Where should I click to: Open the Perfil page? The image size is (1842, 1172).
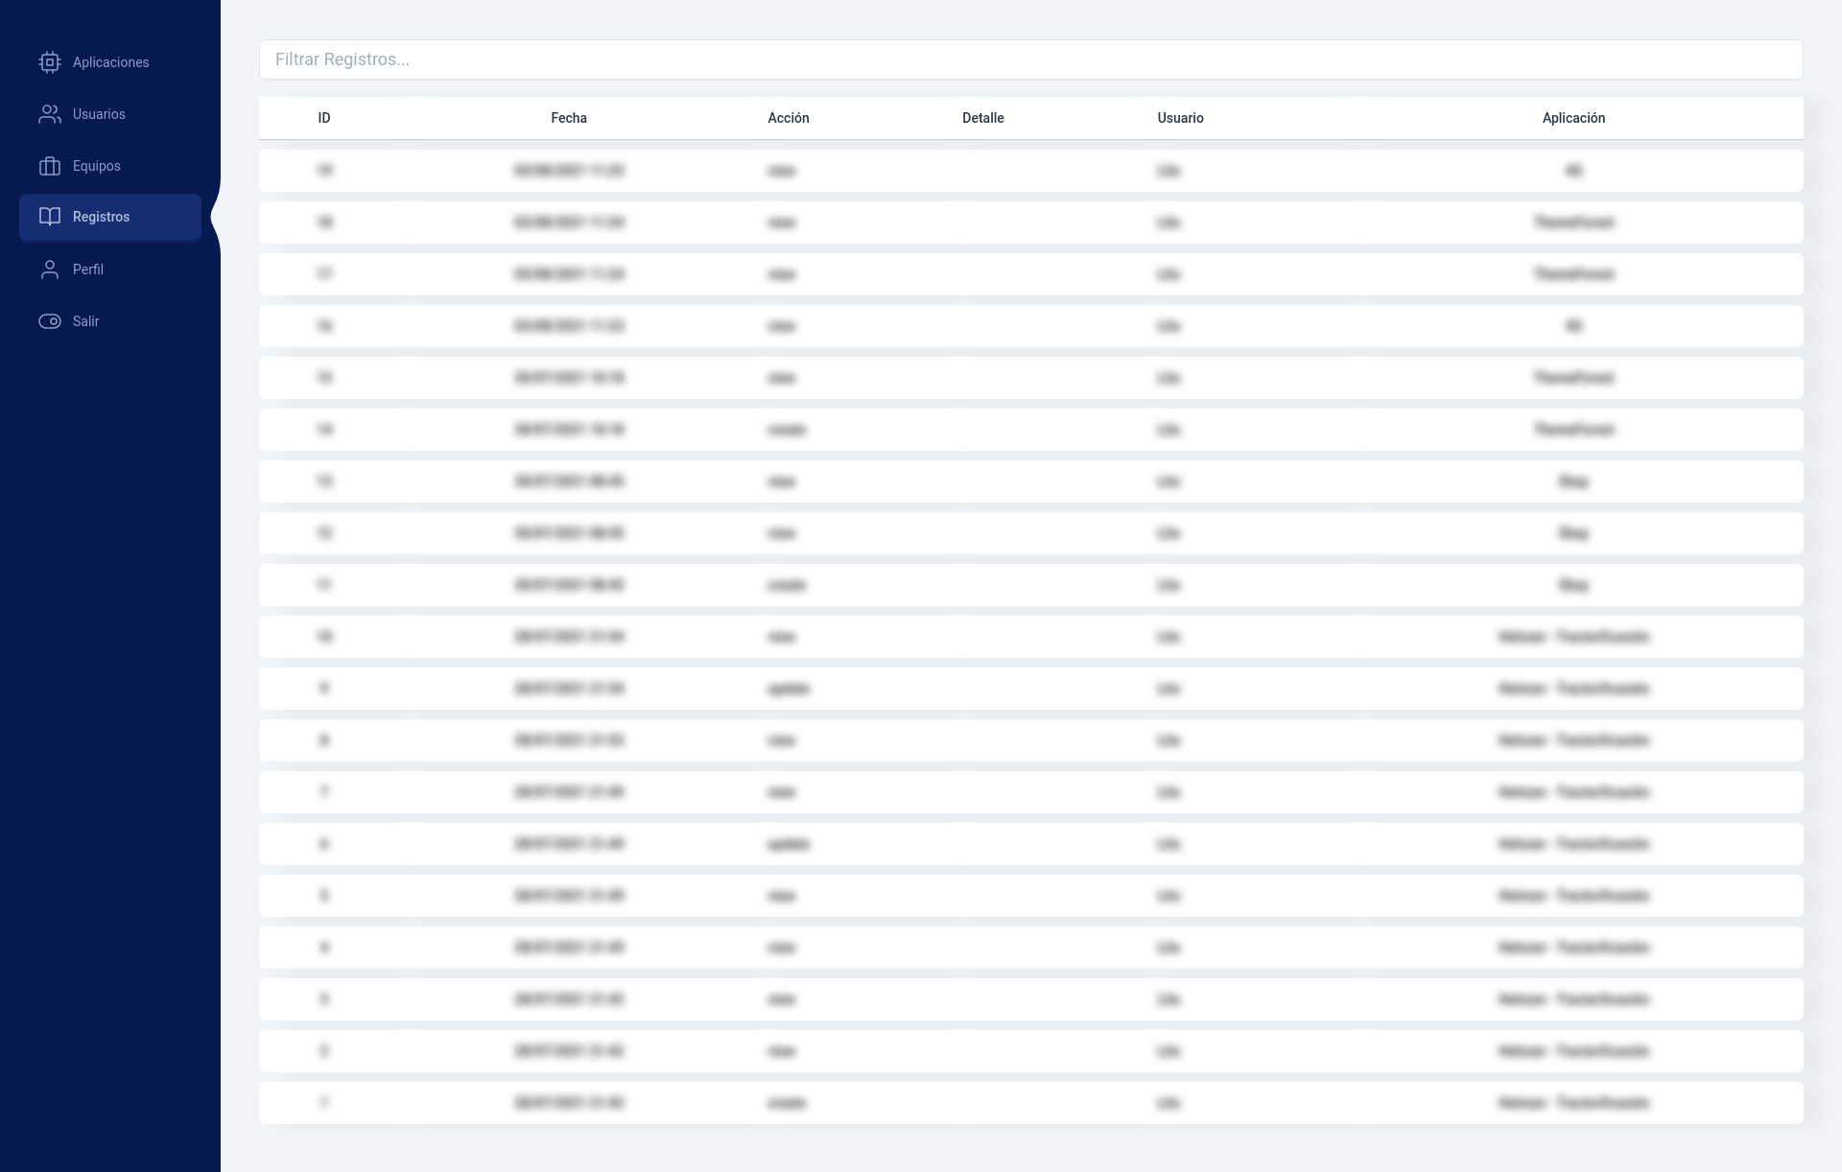coord(110,270)
